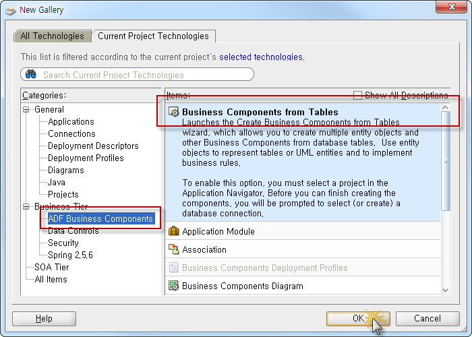Click the Application Module briefcase icon
This screenshot has width=472, height=337.
[x=174, y=231]
